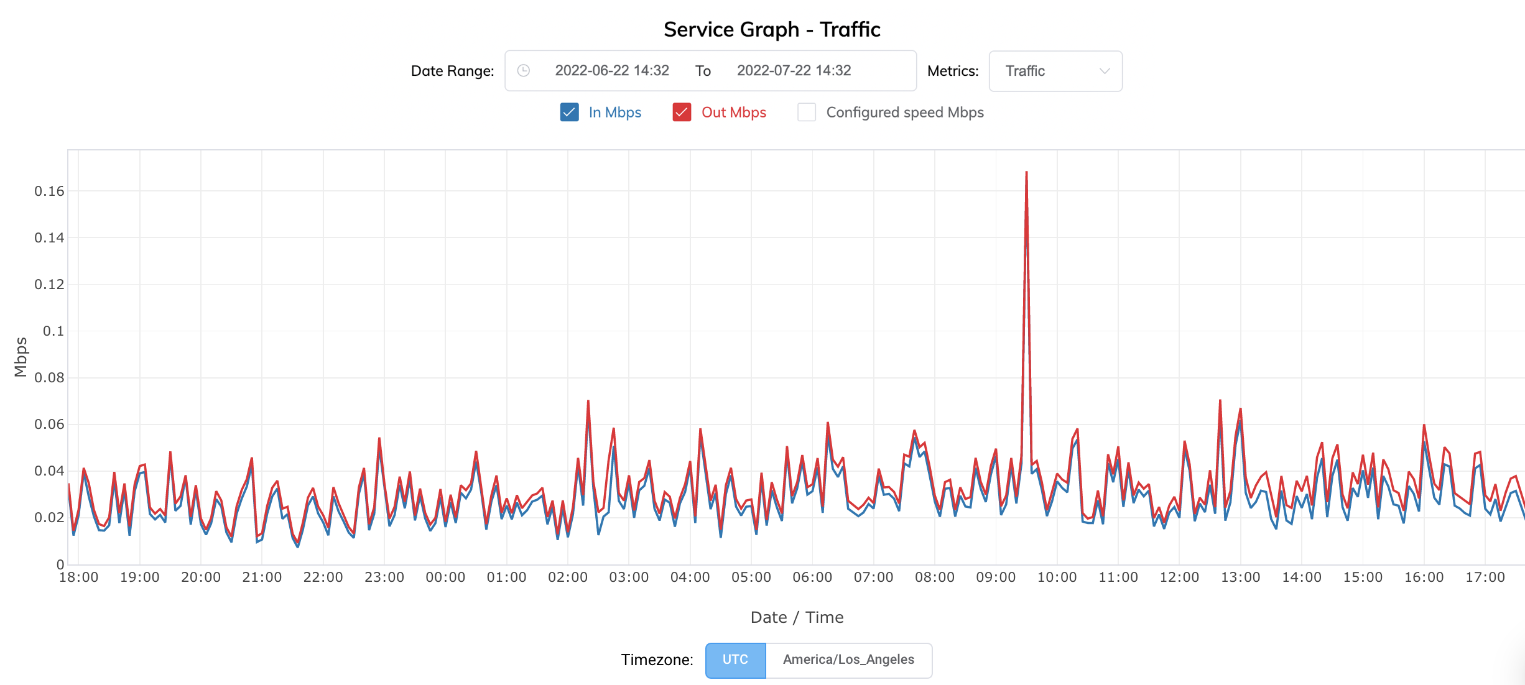The image size is (1525, 685).
Task: Uncheck the In Mbps checkbox
Action: click(569, 113)
